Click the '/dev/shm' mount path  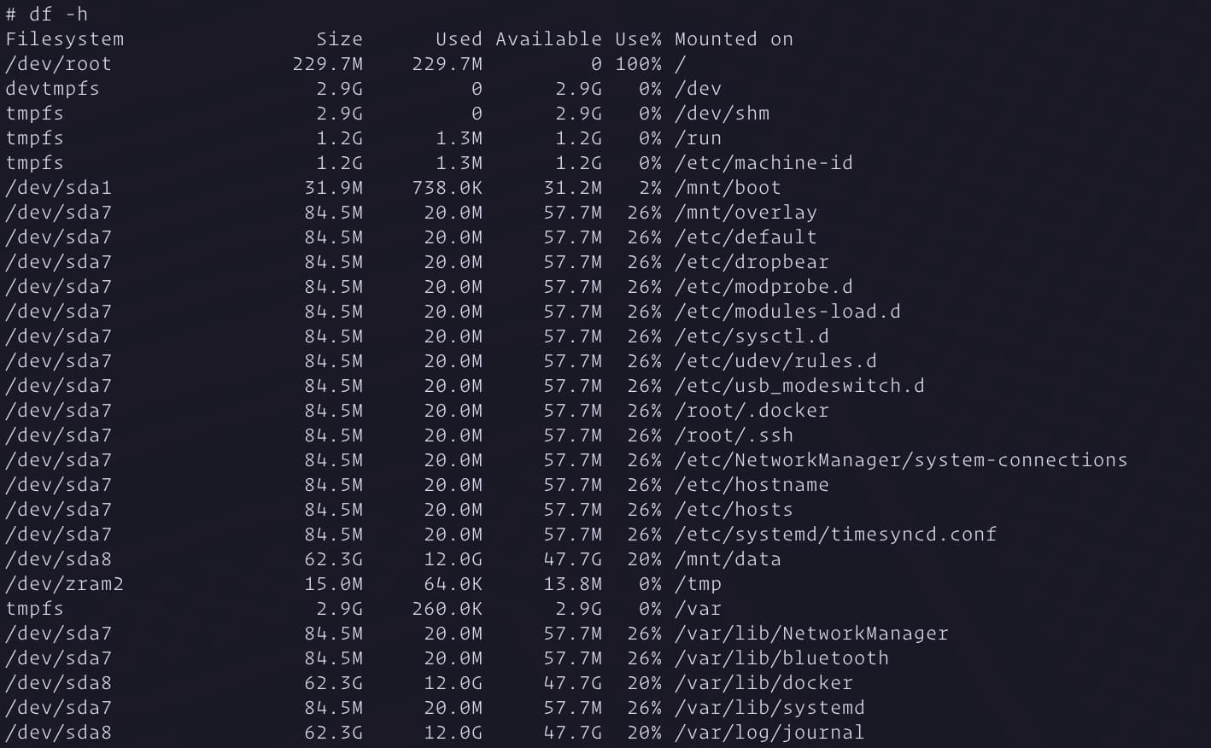pos(722,114)
